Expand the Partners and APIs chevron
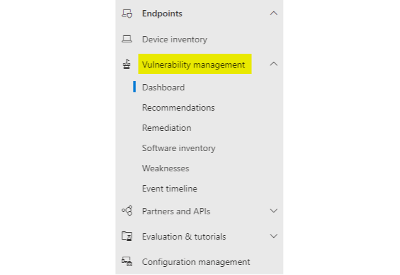 point(273,211)
